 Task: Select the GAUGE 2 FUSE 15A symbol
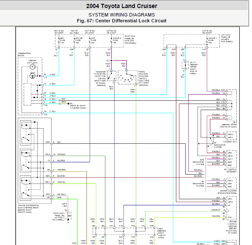(x=111, y=40)
